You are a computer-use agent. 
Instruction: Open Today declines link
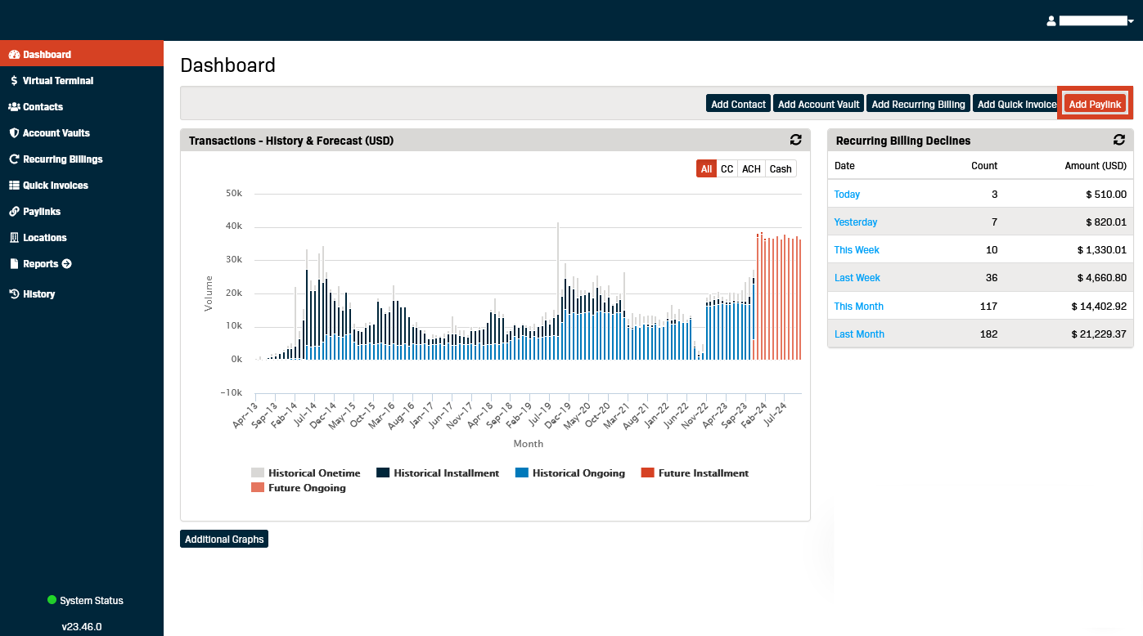click(x=847, y=195)
